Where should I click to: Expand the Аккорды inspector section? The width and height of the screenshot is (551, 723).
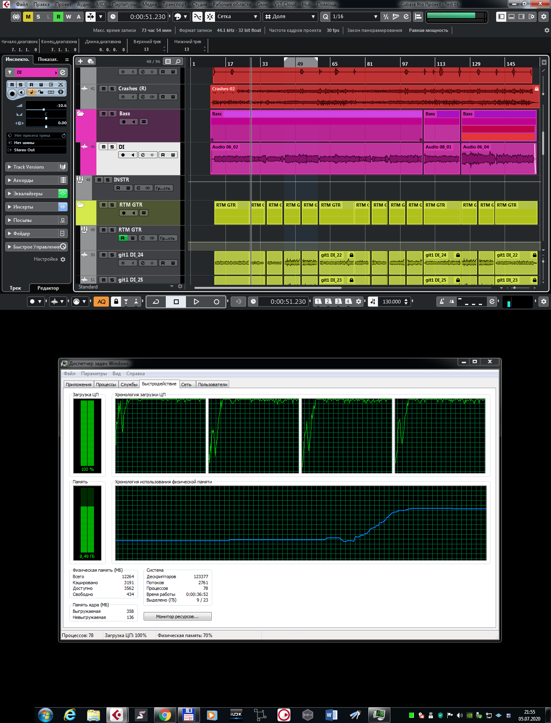31,180
